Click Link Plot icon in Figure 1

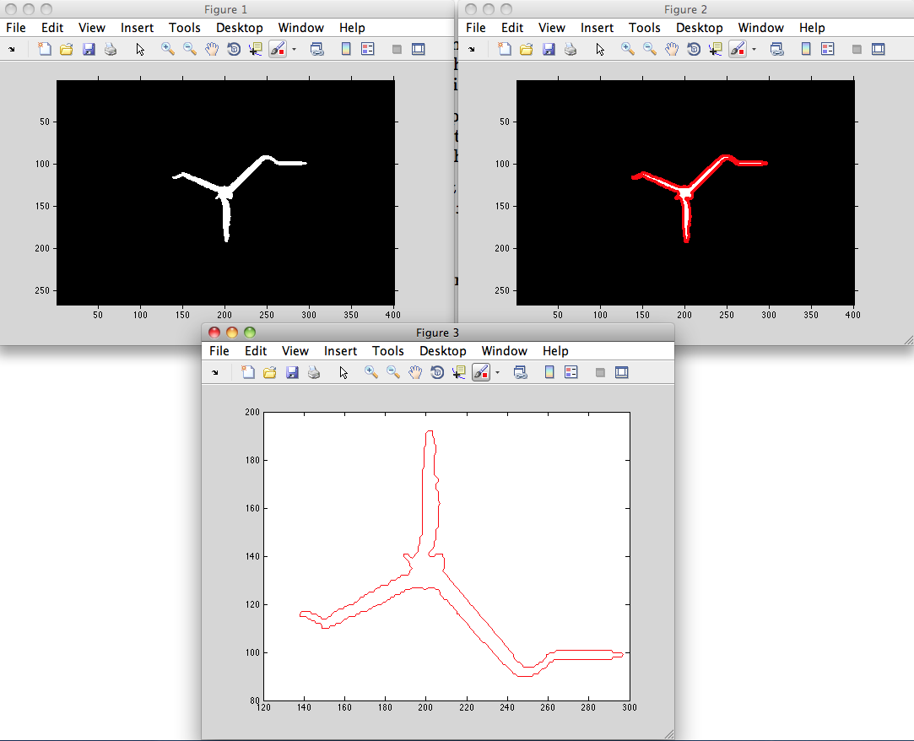(317, 49)
